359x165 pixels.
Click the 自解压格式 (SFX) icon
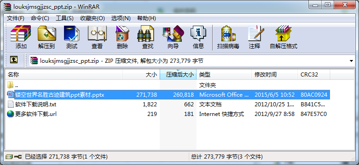(x=284, y=33)
